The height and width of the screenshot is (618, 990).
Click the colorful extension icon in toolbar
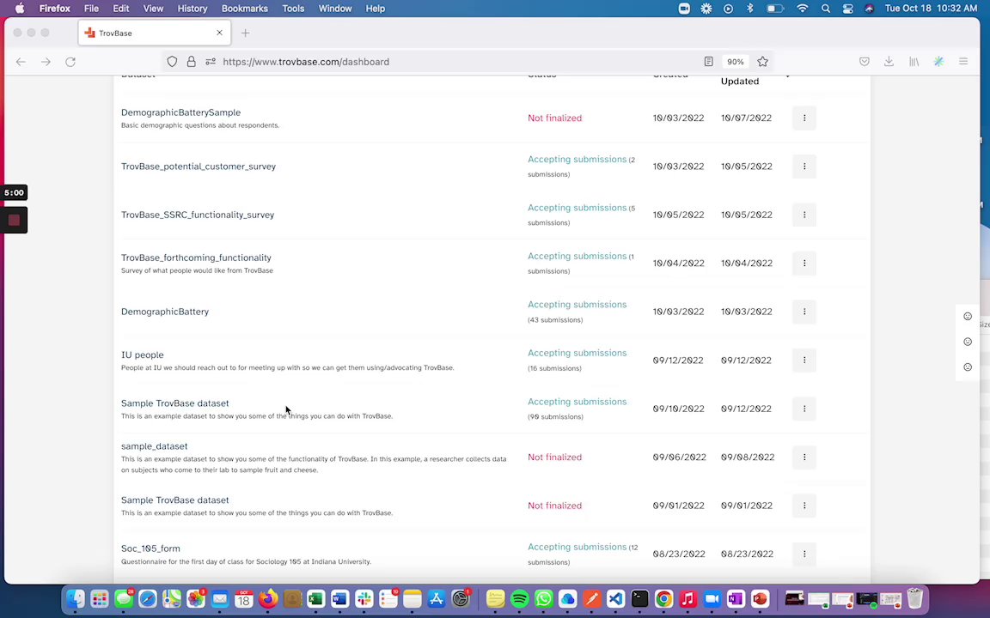pyautogui.click(x=938, y=62)
